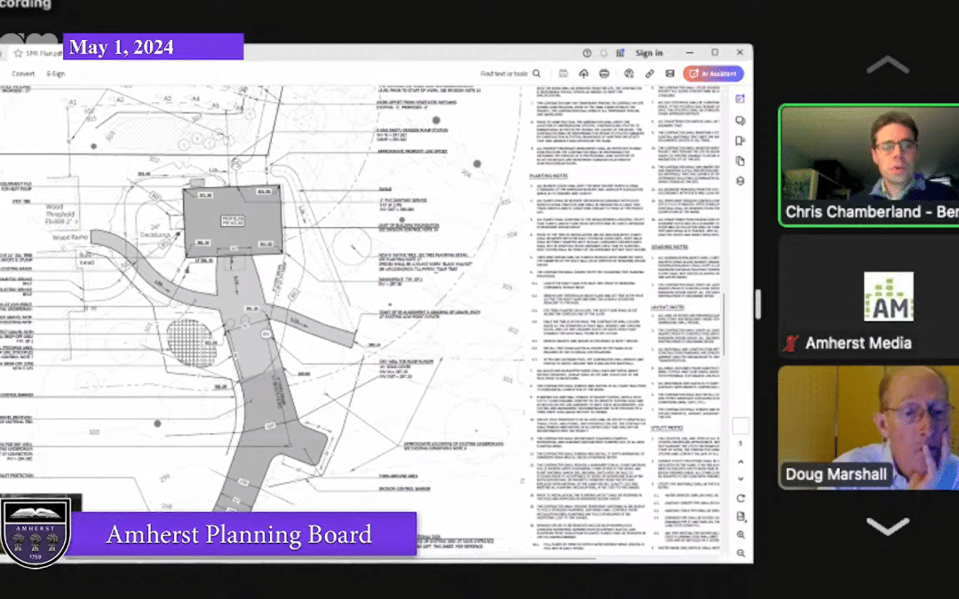959x599 pixels.
Task: Click the Sign in link
Action: (649, 53)
